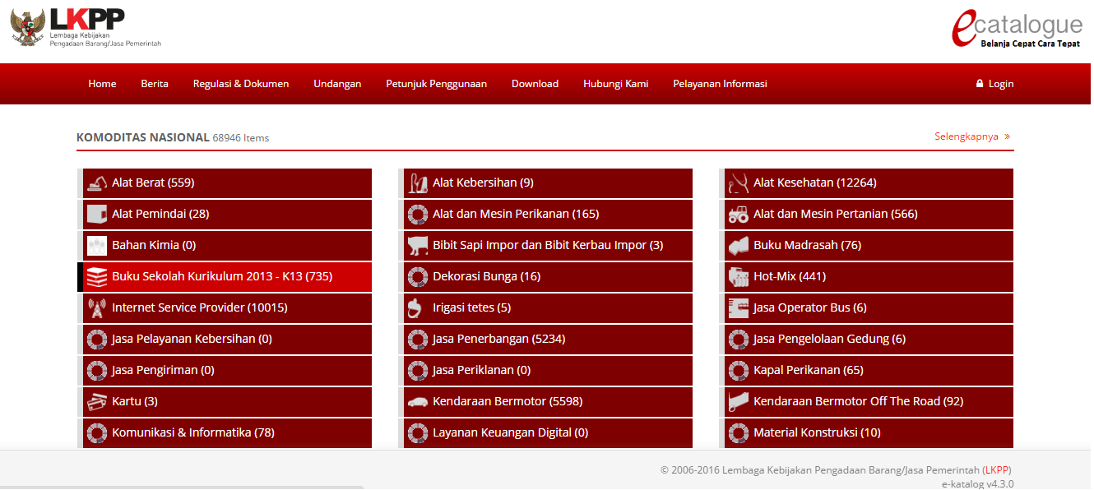Select Hubungi Kami in the navigation
This screenshot has height=490, width=1094.
615,84
